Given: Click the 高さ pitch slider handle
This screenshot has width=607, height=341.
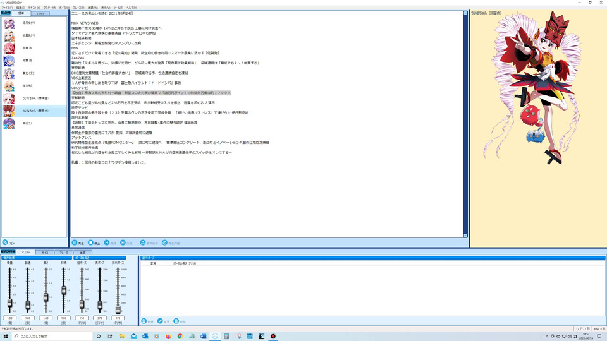Looking at the screenshot, I should 46,297.
